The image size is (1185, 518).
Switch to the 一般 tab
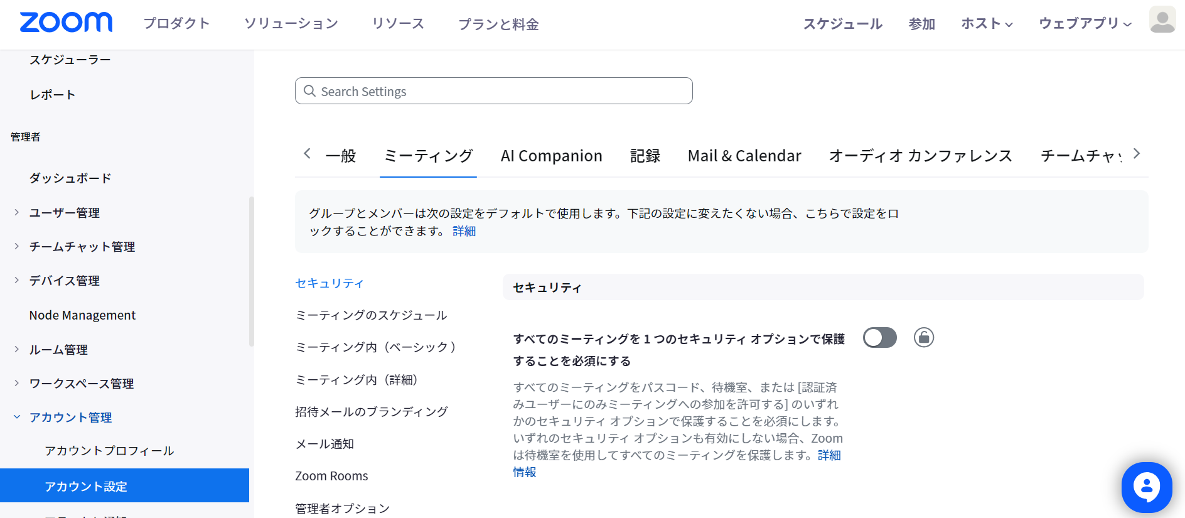[x=341, y=156]
